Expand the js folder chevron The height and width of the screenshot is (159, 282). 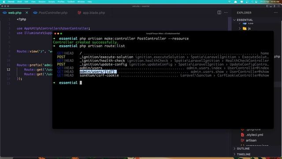pos(240,28)
